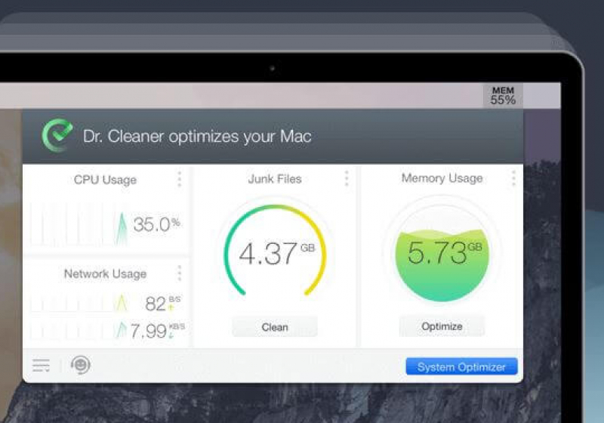The image size is (604, 423).
Task: Click the smiley face feedback icon
Action: [x=80, y=366]
